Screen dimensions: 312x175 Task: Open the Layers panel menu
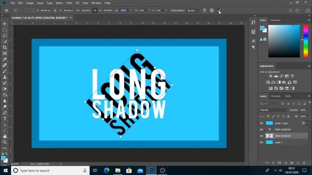(309, 96)
